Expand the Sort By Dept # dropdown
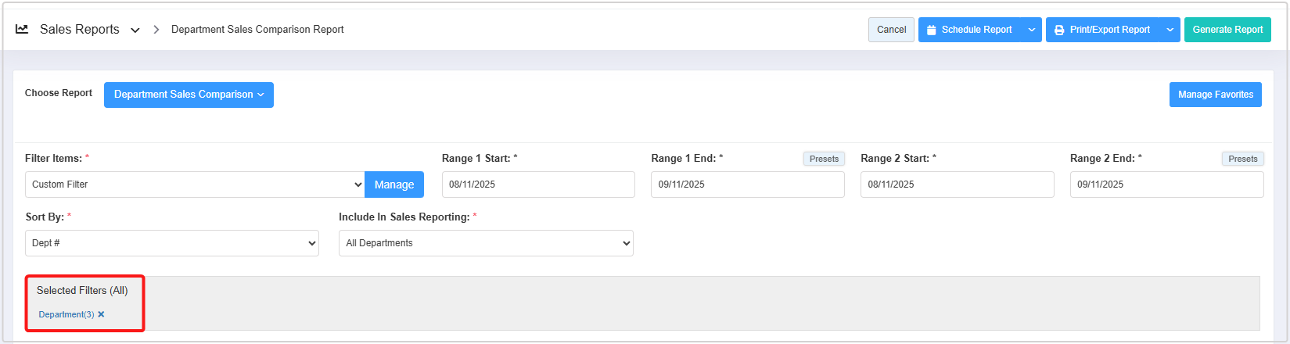This screenshot has height=344, width=1290. [172, 243]
